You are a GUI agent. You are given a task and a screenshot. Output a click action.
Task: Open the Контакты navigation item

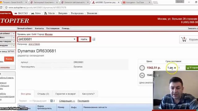pos(39,28)
